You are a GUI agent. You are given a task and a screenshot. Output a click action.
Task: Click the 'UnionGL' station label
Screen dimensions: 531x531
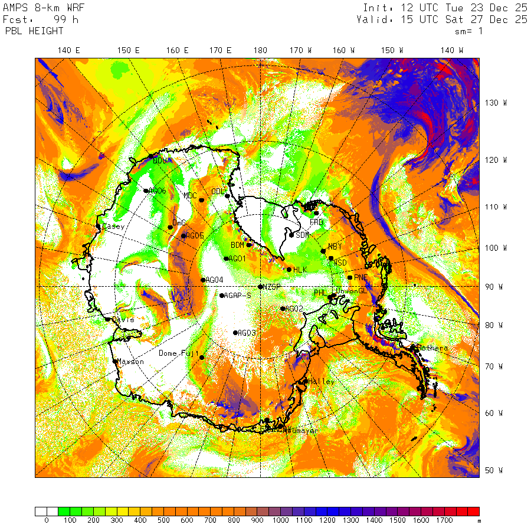351,291
